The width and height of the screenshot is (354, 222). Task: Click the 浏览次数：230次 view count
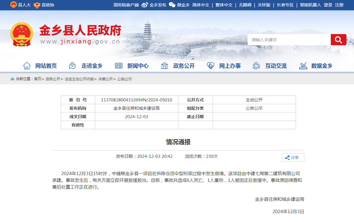point(201,156)
